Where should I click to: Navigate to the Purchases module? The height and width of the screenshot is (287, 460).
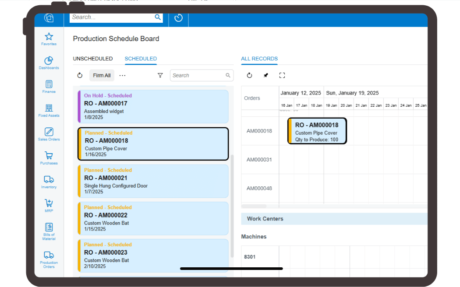tap(49, 158)
